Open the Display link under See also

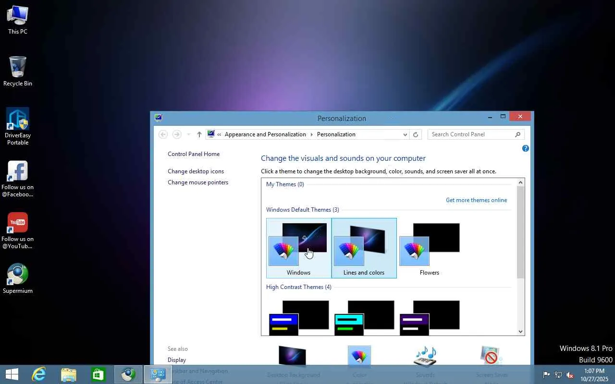tap(177, 360)
